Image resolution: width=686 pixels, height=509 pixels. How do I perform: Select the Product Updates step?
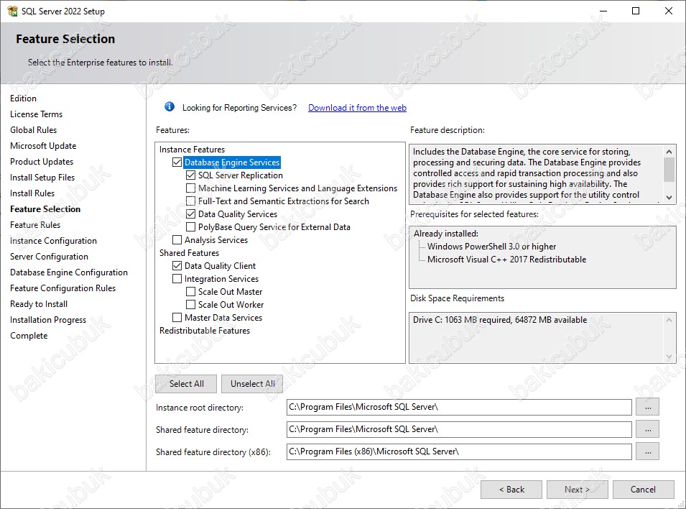(x=42, y=162)
